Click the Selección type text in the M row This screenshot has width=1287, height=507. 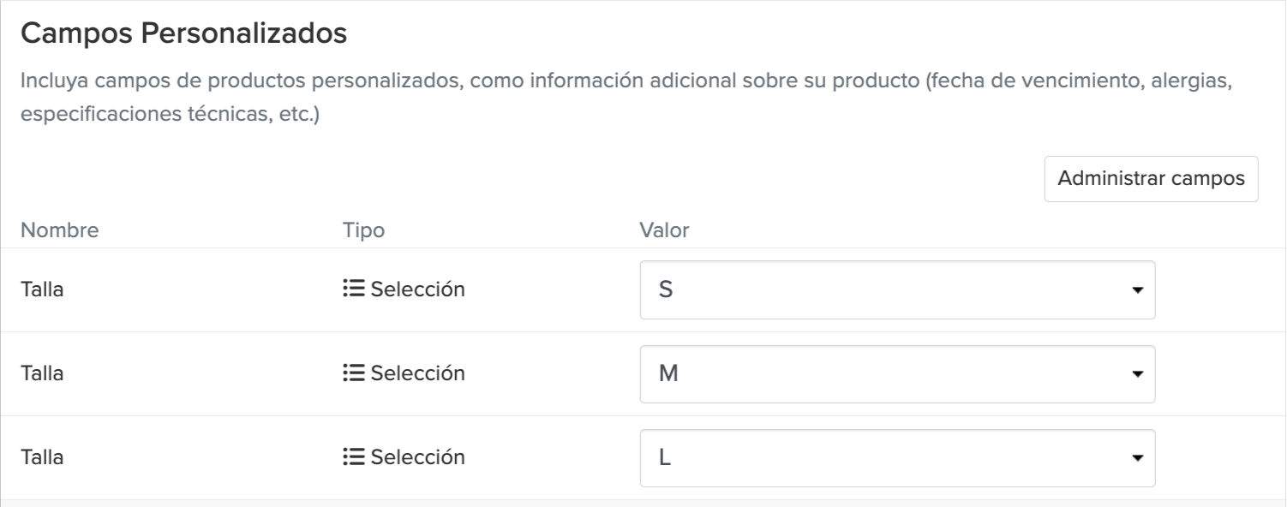tap(417, 374)
